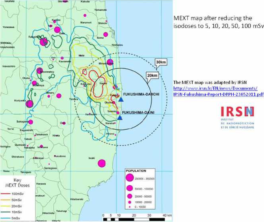
Task: Click the POPULATION legend heading
Action: click(136, 171)
